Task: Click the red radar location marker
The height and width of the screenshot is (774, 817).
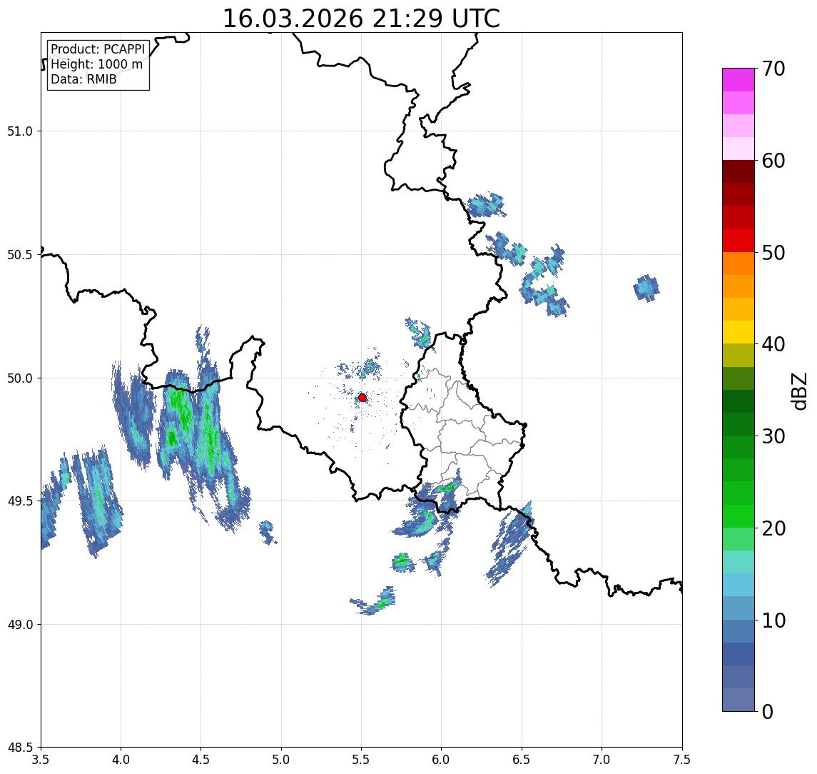Action: click(362, 398)
